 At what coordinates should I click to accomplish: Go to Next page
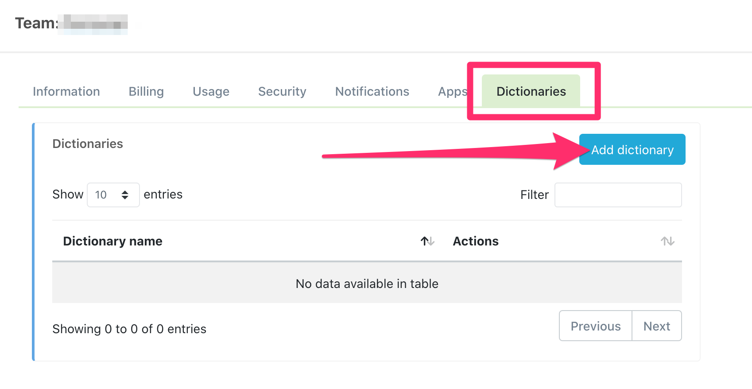pyautogui.click(x=657, y=326)
